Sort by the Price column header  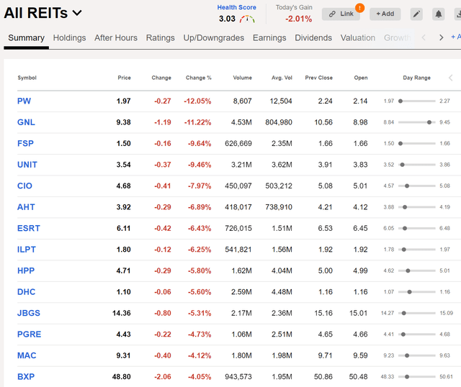coord(124,78)
